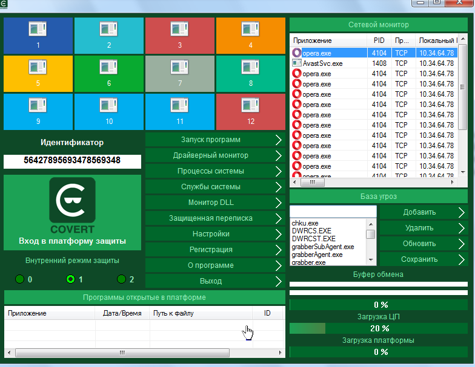
Task: Select the red tile numbered 3
Action: 179,36
